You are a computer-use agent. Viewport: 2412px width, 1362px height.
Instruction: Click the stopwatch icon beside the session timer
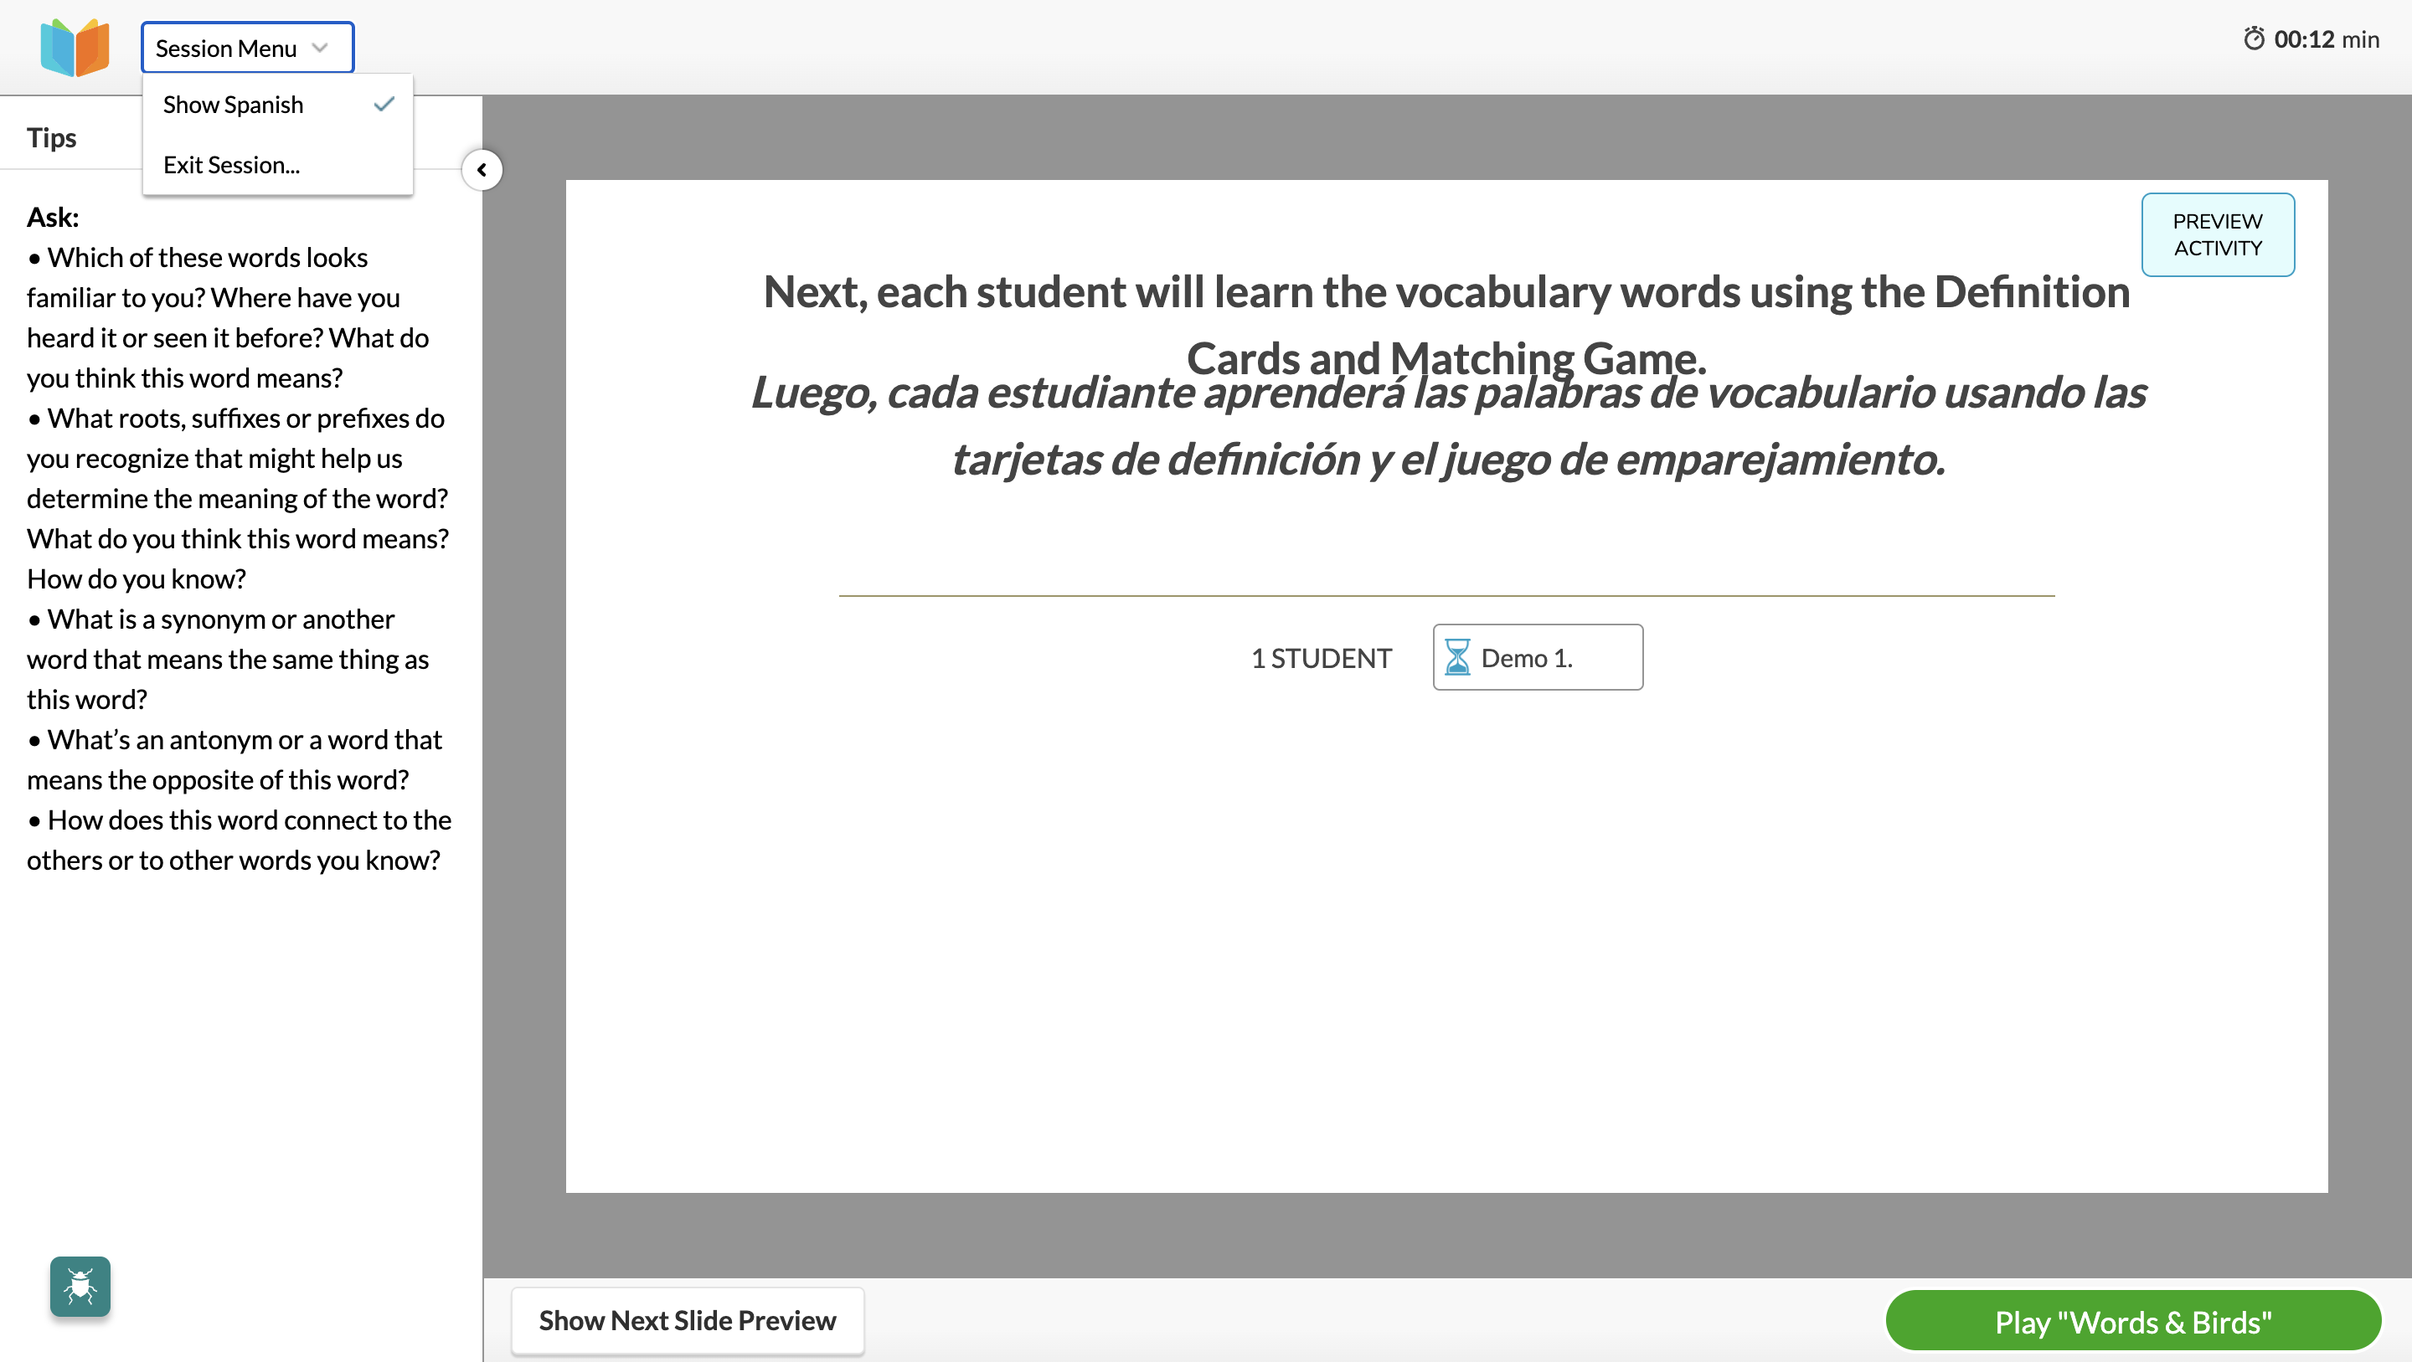pos(2255,39)
